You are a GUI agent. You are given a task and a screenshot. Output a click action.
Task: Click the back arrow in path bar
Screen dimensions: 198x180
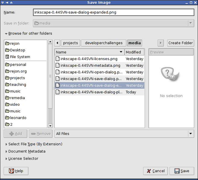(57, 43)
